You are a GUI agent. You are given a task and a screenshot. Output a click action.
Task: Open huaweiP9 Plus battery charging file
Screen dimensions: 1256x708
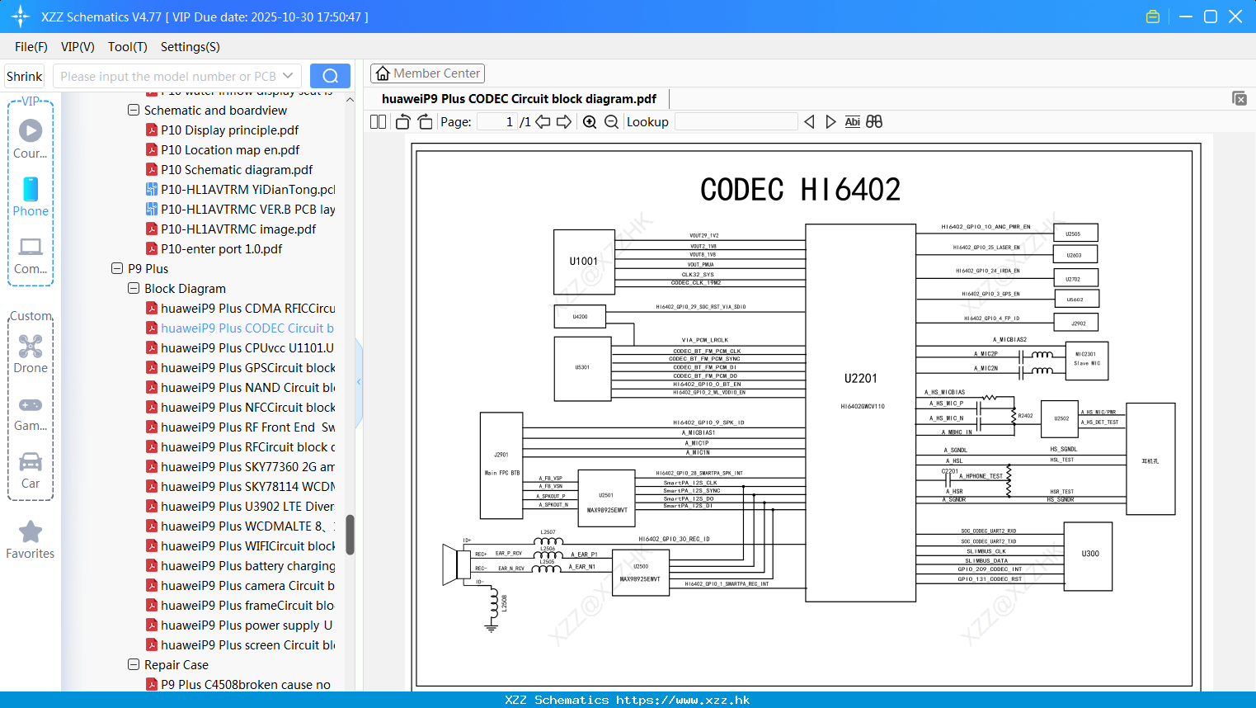pos(240,565)
